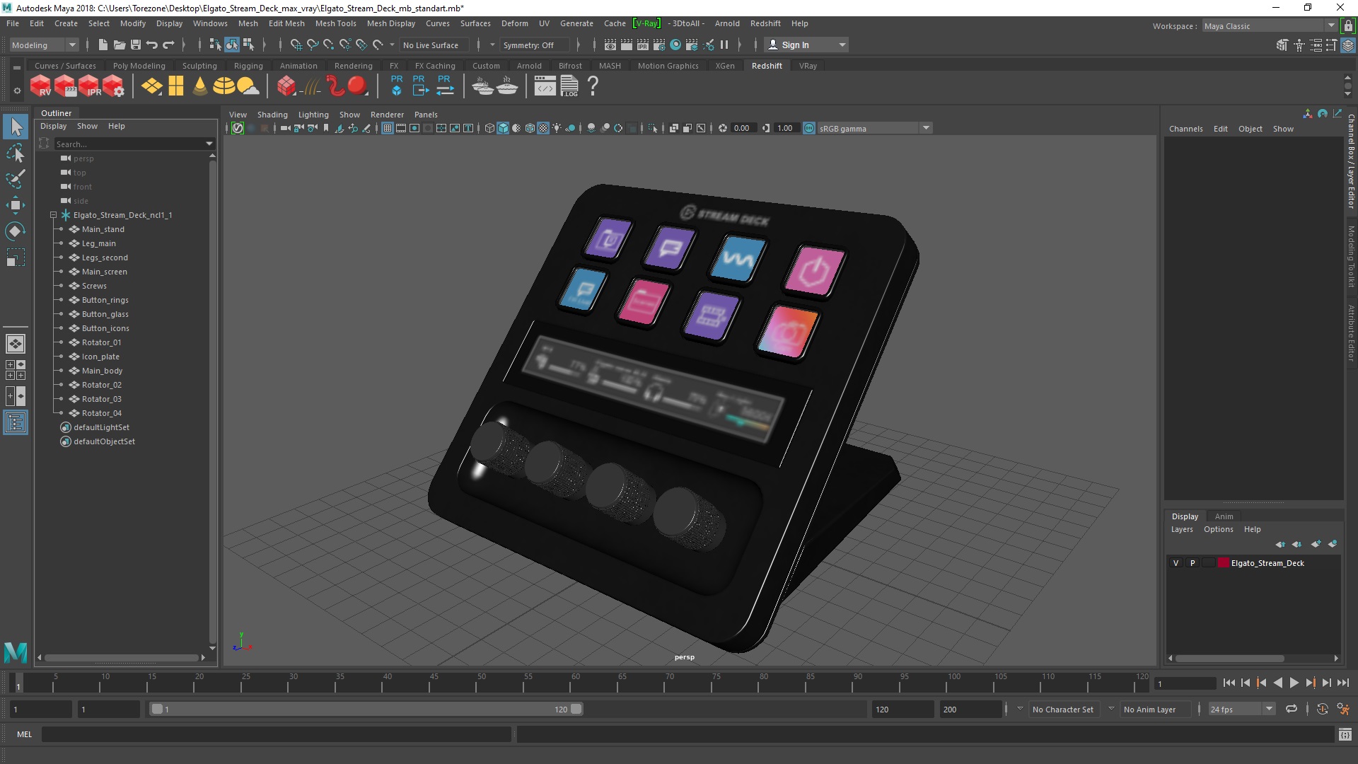
Task: Toggle visibility V for Elgato_Stream_Deck layer
Action: [x=1176, y=563]
